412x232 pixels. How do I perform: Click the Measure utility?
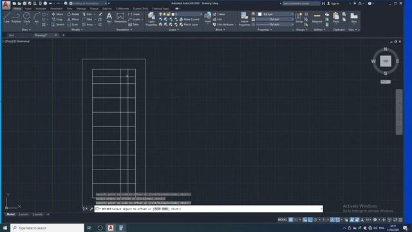coord(317,17)
